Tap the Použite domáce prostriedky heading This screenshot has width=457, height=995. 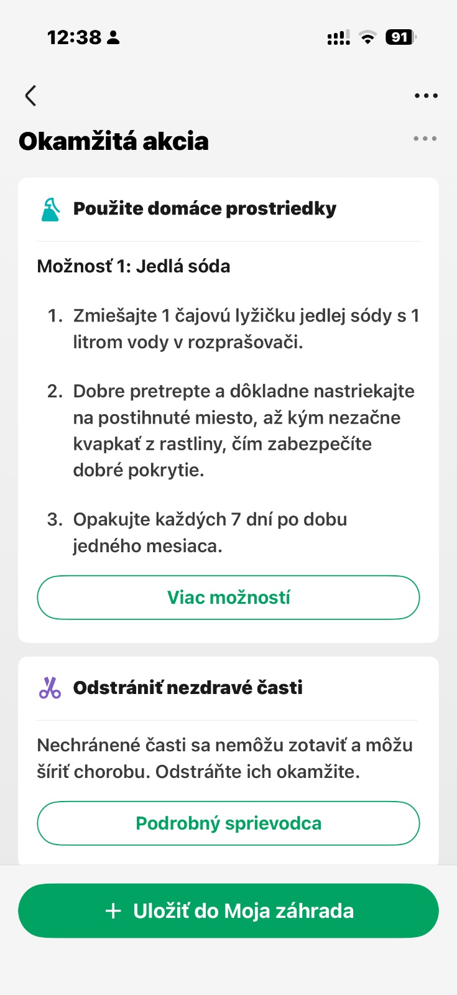[x=205, y=209]
